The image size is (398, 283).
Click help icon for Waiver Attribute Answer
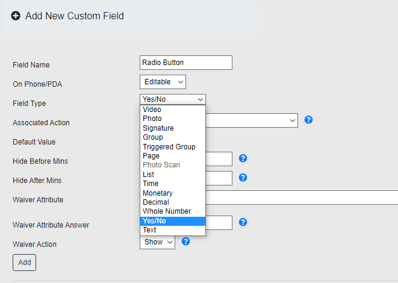pos(243,222)
